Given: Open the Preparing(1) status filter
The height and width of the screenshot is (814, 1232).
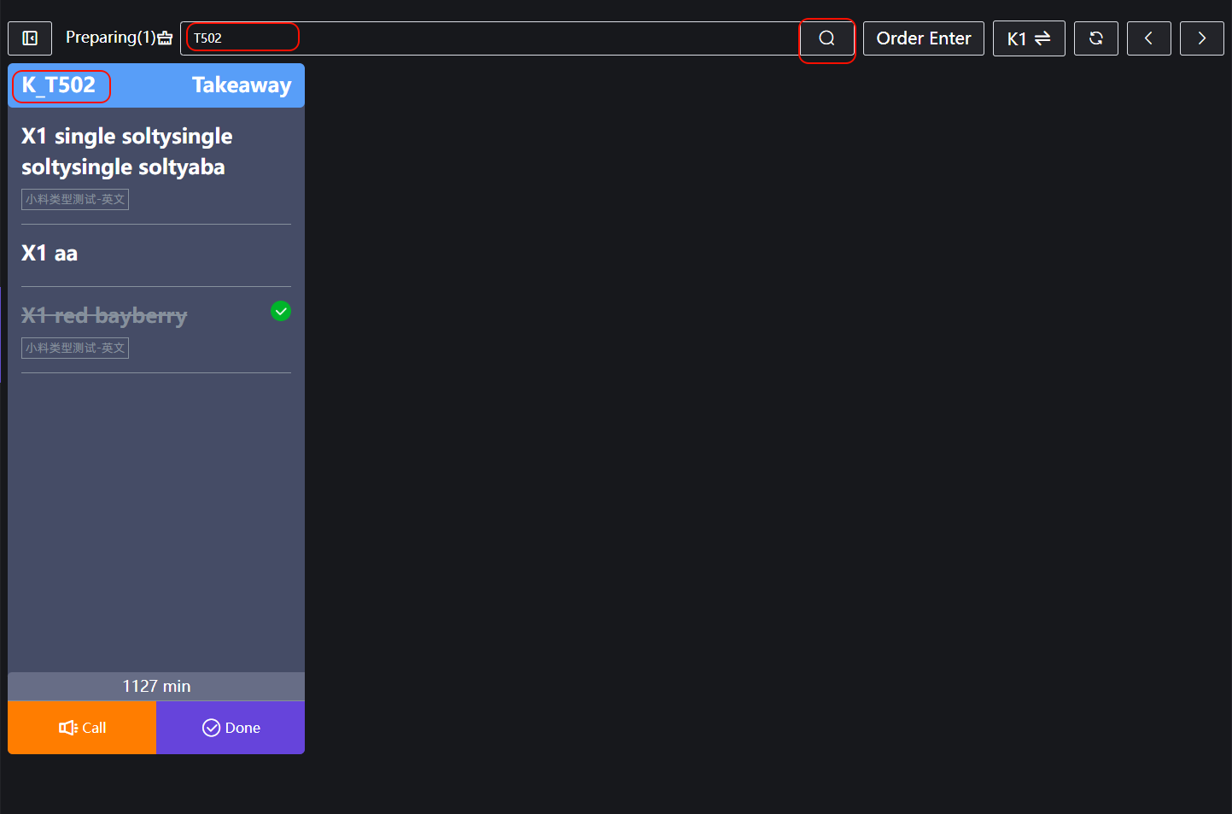Looking at the screenshot, I should pos(110,38).
